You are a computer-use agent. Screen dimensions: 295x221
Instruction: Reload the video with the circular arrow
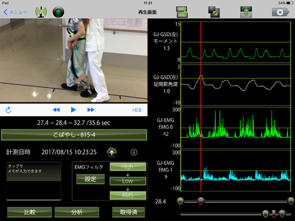(8, 110)
